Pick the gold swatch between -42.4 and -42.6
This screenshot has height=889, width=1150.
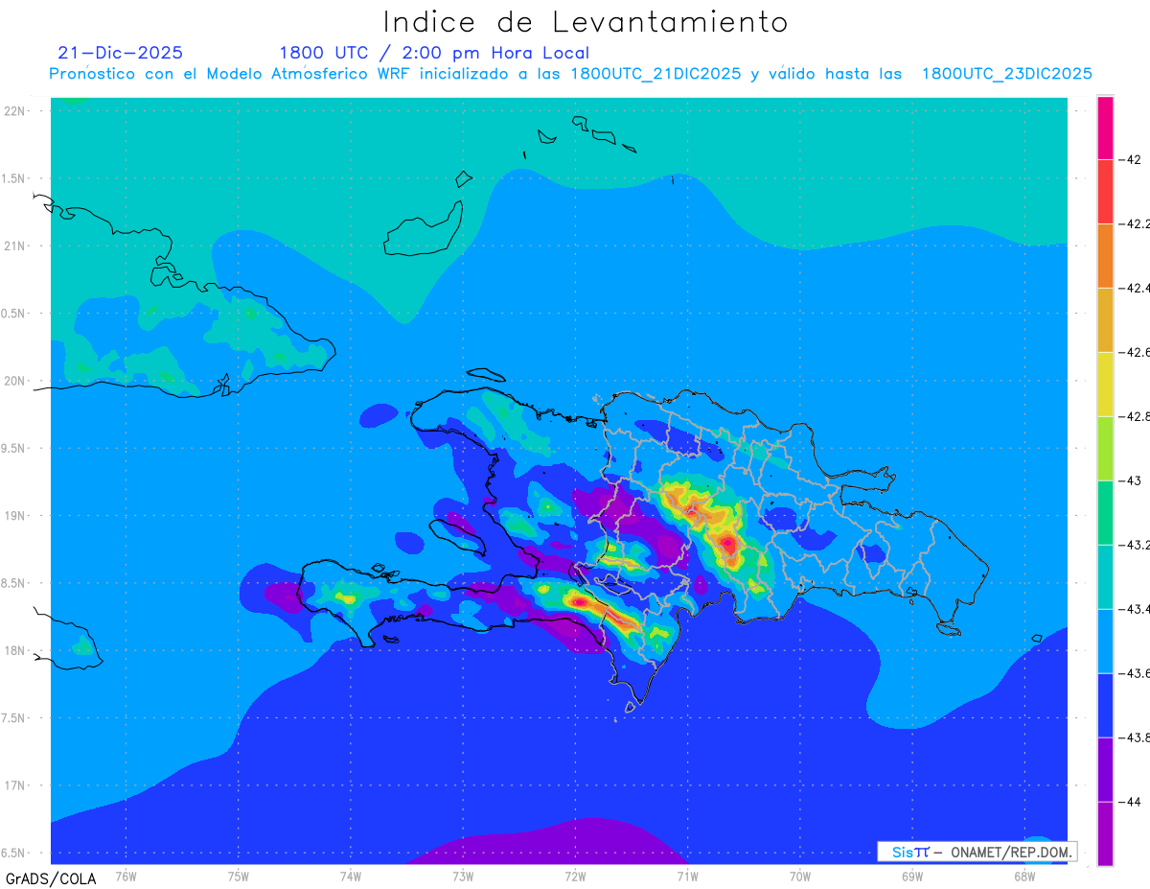pos(1105,320)
